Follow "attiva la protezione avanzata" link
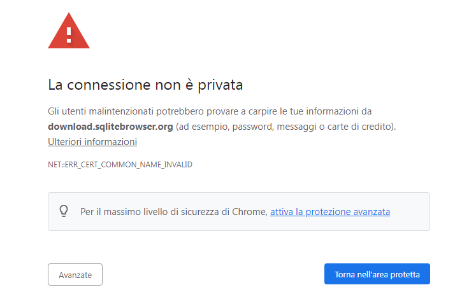This screenshot has width=462, height=299. click(330, 211)
